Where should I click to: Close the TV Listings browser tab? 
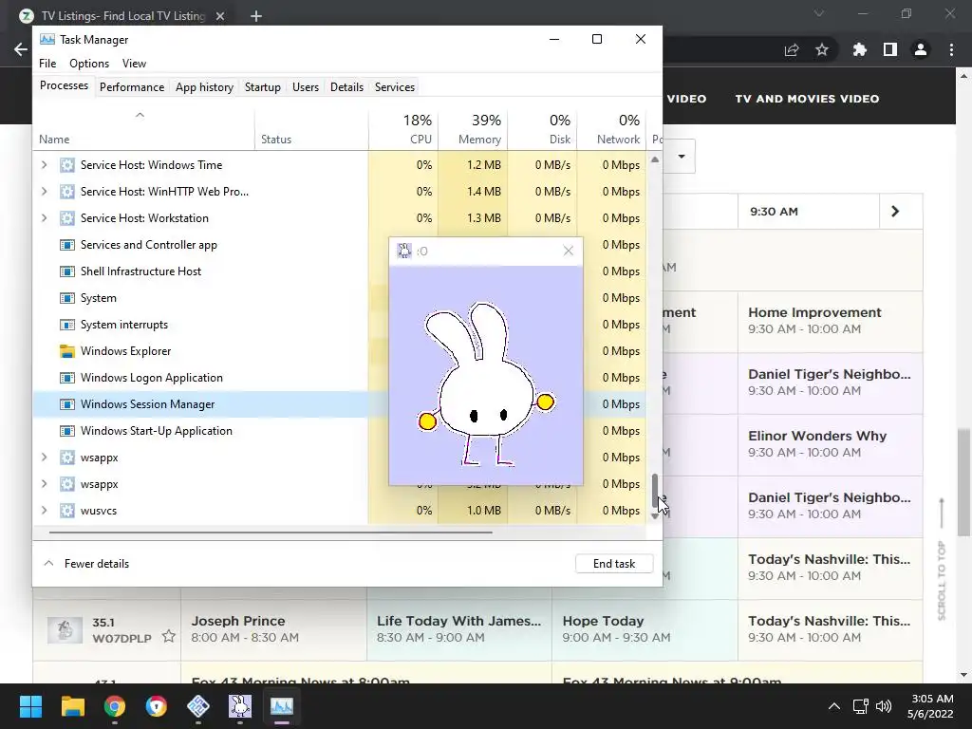point(220,16)
